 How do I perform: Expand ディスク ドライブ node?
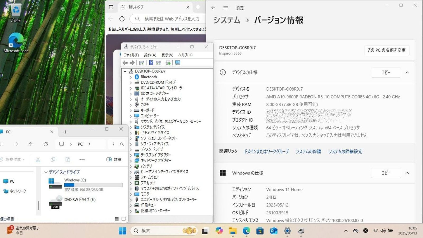(131, 149)
